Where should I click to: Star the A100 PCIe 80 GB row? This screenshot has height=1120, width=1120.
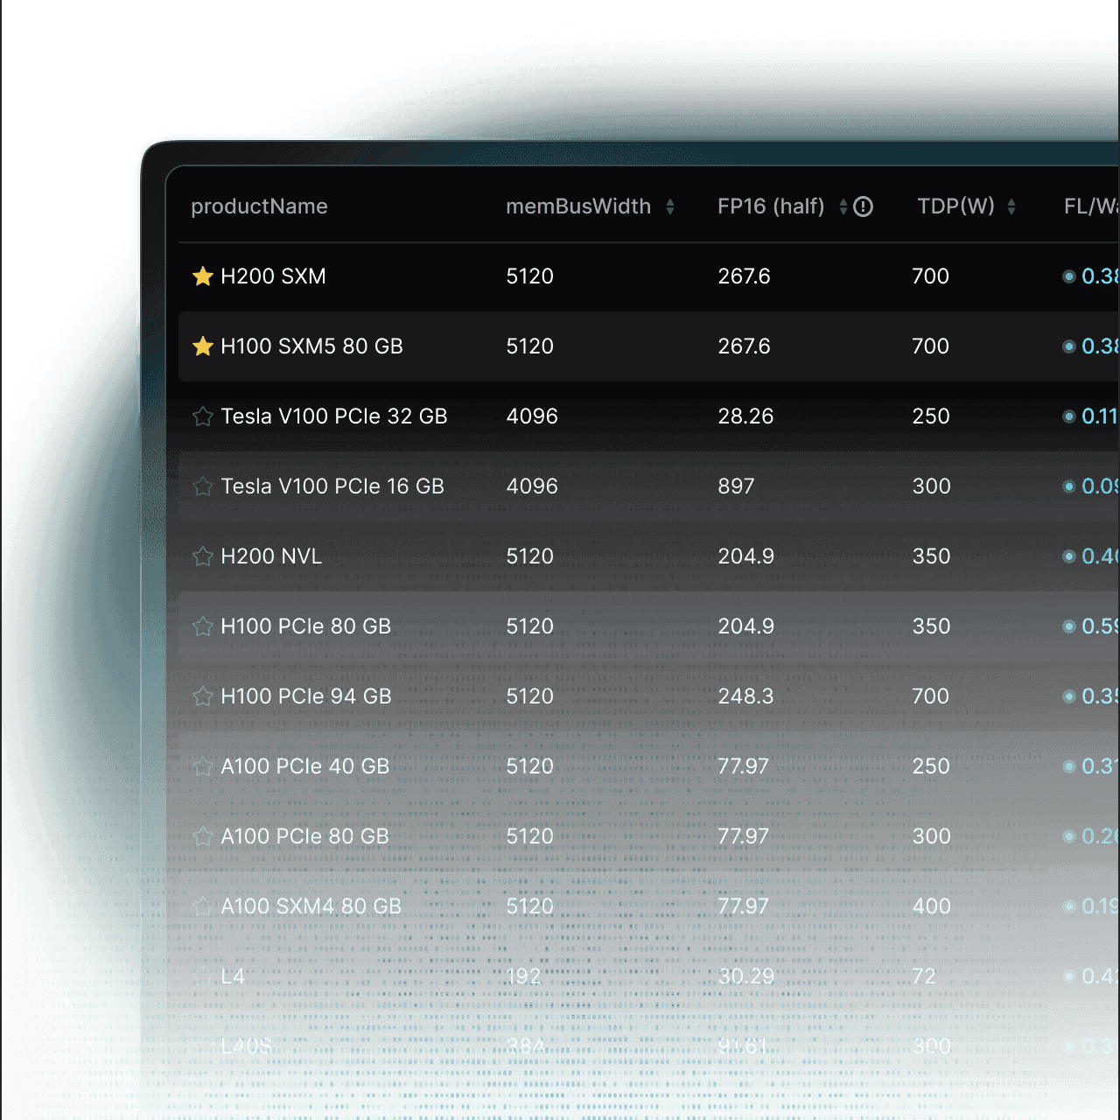203,836
